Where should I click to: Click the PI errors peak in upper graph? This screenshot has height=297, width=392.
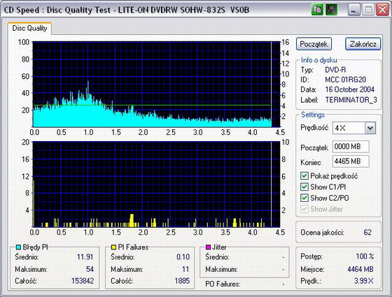click(88, 82)
